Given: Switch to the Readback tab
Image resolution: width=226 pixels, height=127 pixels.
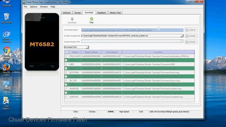Looking at the screenshot, I should coord(101,13).
